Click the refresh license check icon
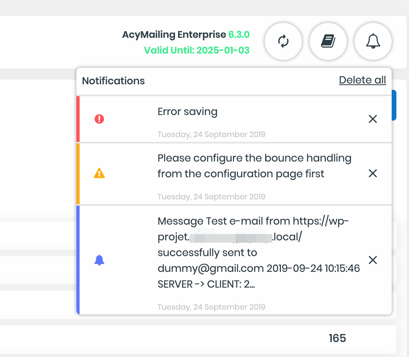The height and width of the screenshot is (357, 409). click(x=283, y=41)
